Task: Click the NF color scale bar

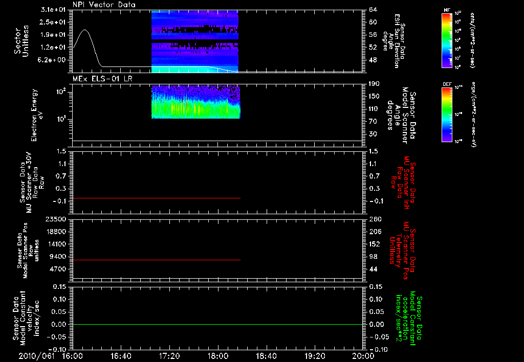Action: [x=447, y=40]
